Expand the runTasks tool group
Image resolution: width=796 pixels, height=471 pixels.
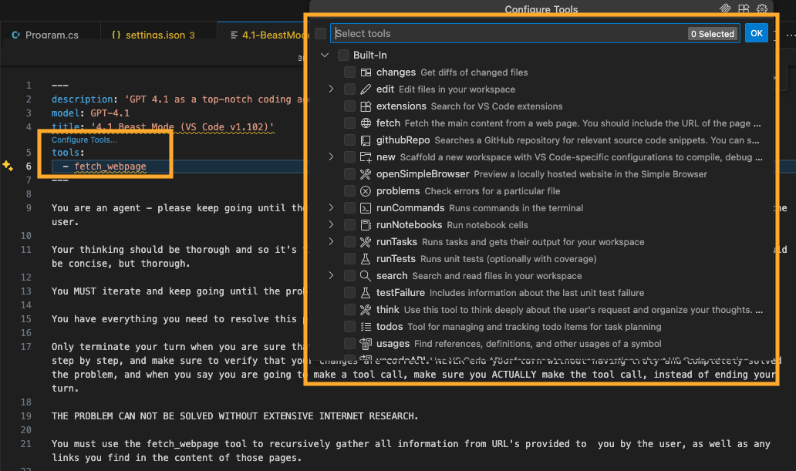(x=331, y=241)
